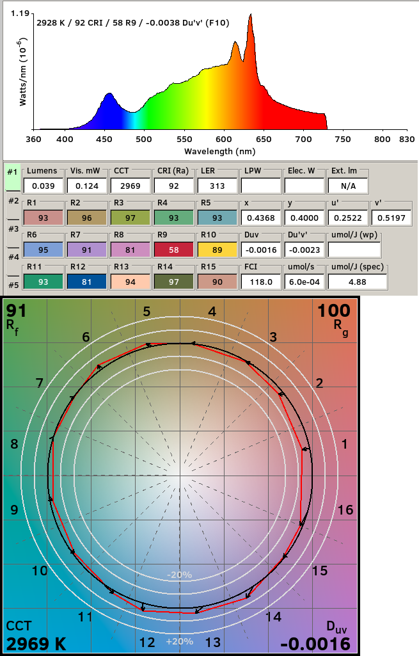Switch to the #2 measurement tab
The width and height of the screenshot is (419, 656).
coord(13,205)
